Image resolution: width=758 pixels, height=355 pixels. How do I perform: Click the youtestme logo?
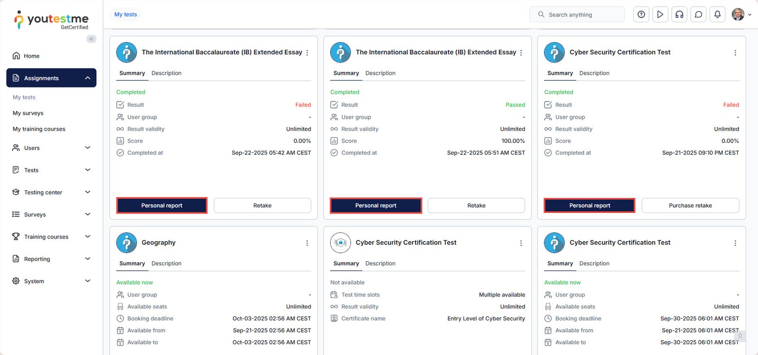(x=51, y=20)
